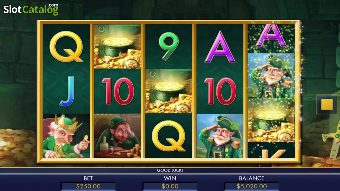Click the sparkling leprechaun on fifth reel

(271, 75)
